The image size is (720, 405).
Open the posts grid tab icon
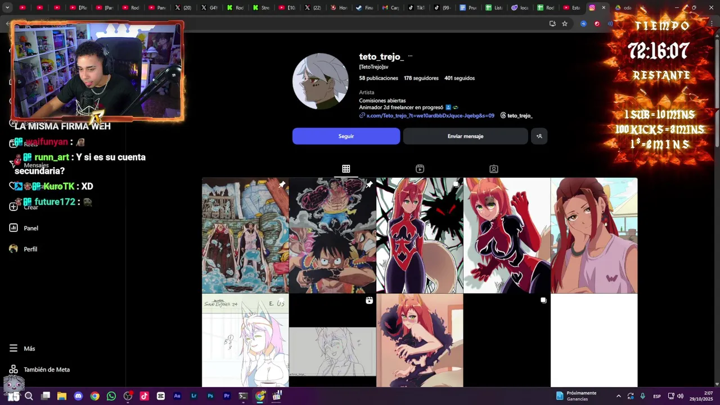346,169
